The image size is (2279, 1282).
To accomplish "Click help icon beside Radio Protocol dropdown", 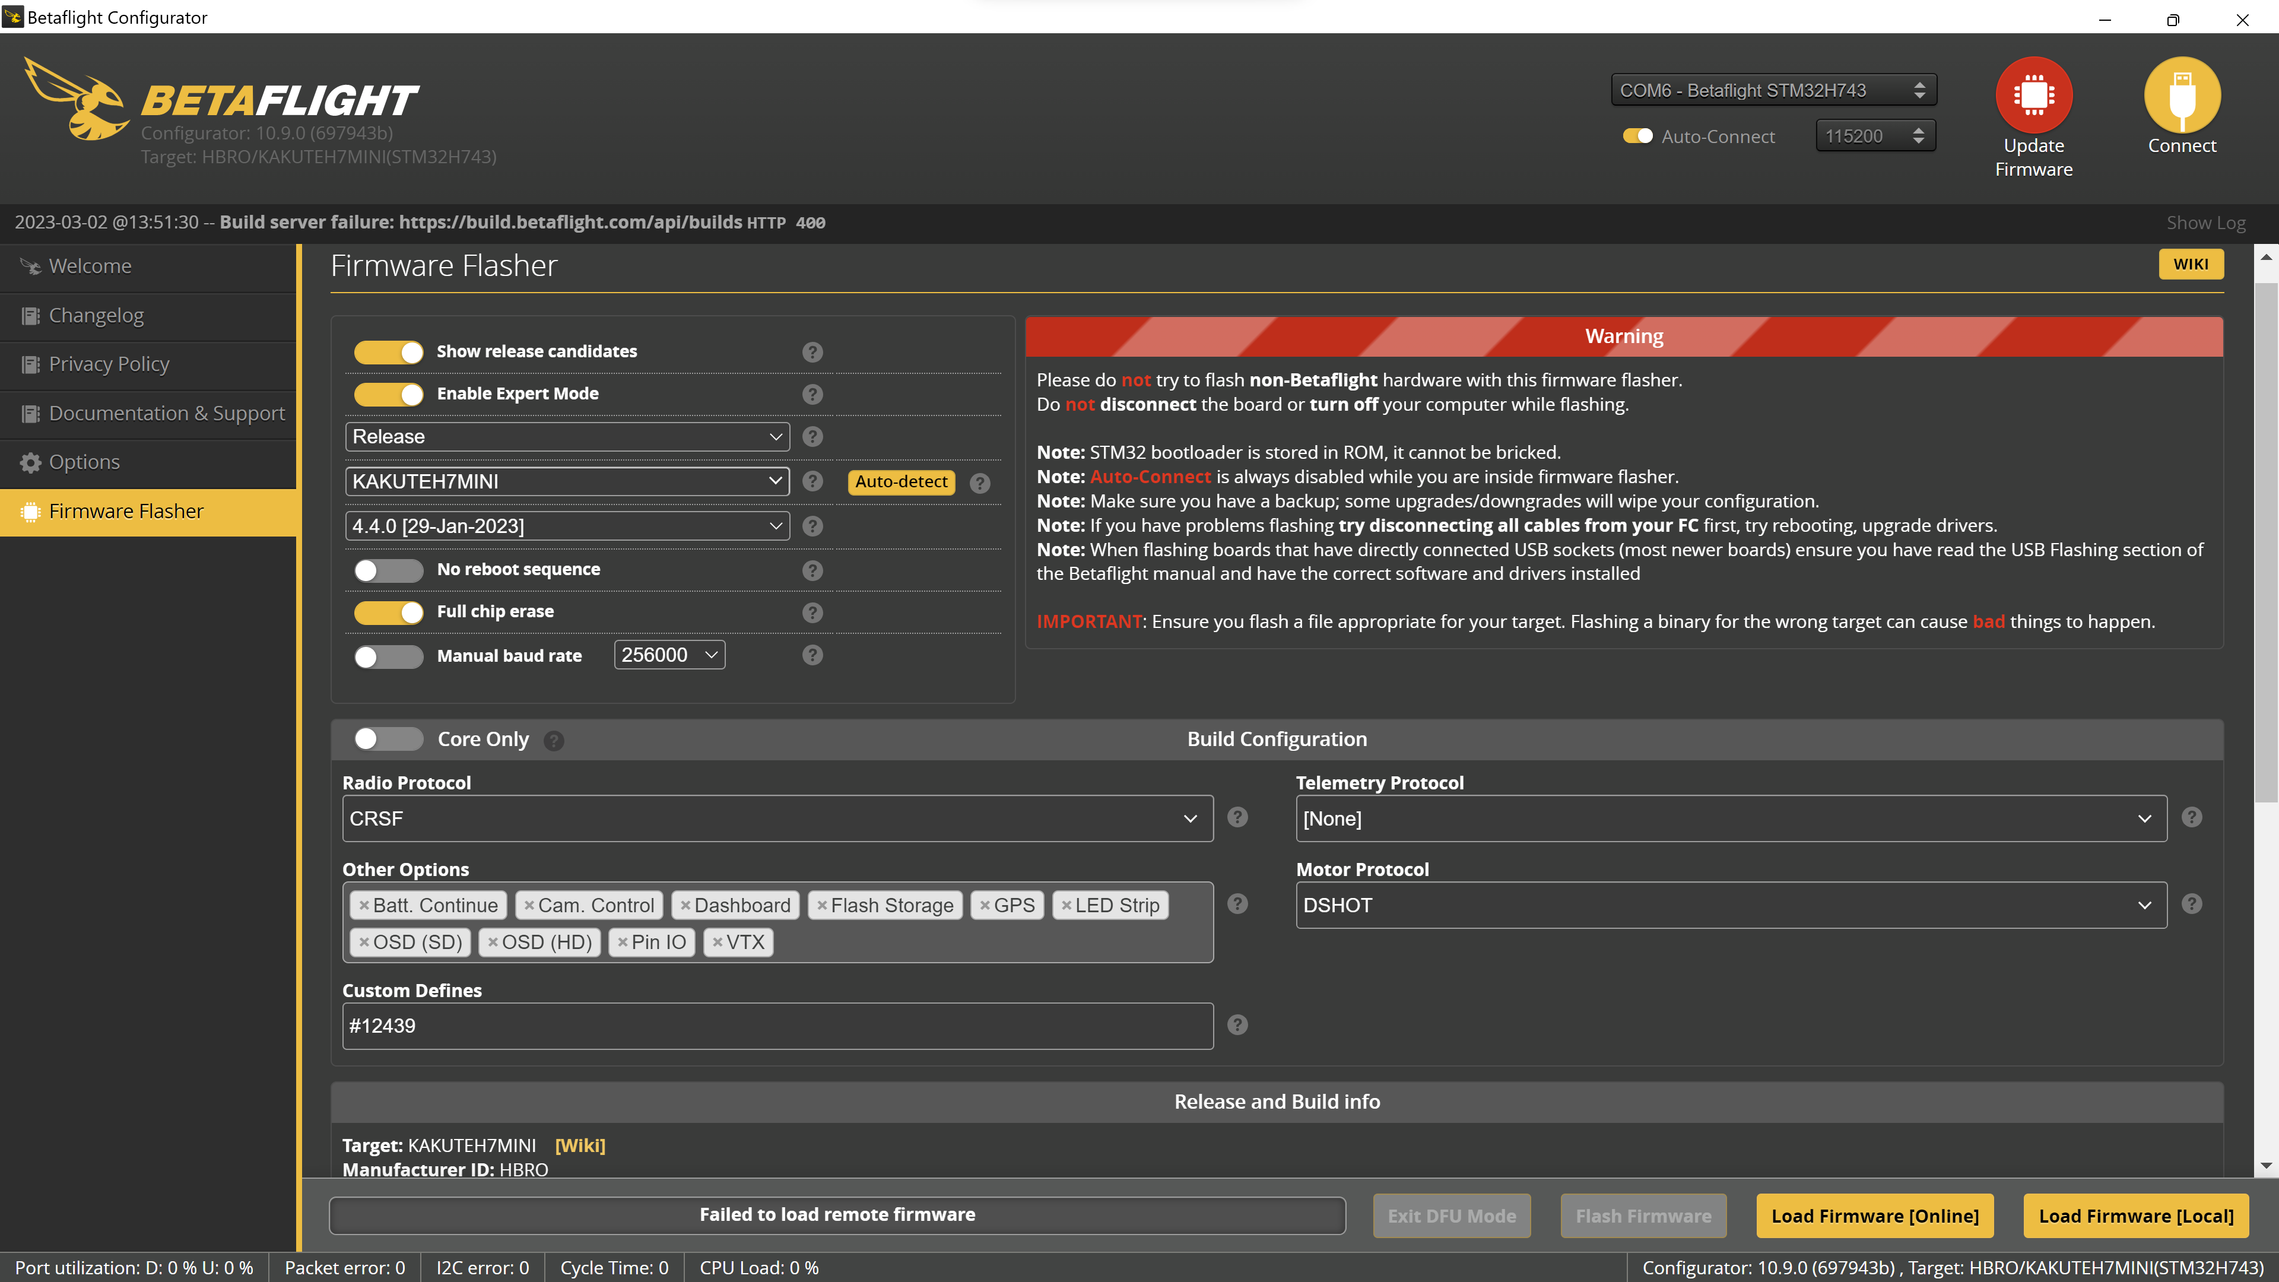I will point(1237,817).
